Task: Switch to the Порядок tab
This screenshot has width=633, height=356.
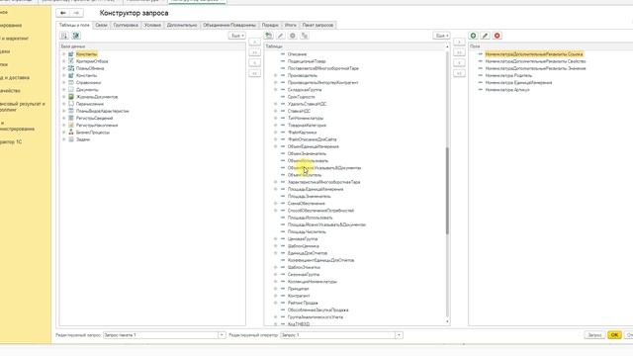Action: pyautogui.click(x=270, y=25)
